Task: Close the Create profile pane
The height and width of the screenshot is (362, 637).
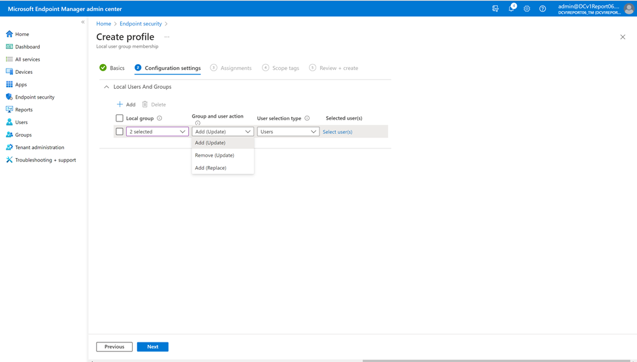Action: click(x=623, y=37)
